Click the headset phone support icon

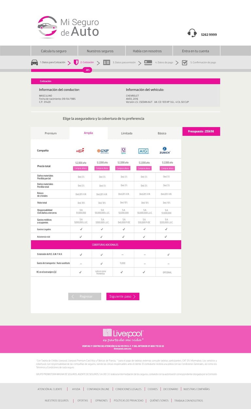coord(192,33)
